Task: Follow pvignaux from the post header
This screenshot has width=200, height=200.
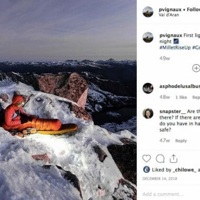Action: (193, 9)
